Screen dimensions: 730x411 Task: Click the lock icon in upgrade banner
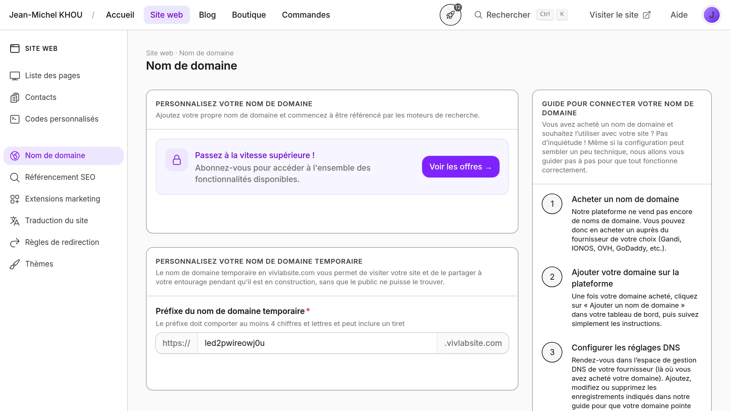click(177, 160)
